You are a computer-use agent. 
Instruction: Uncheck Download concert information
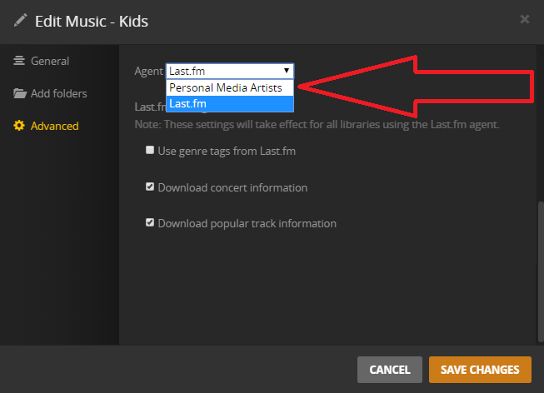150,187
